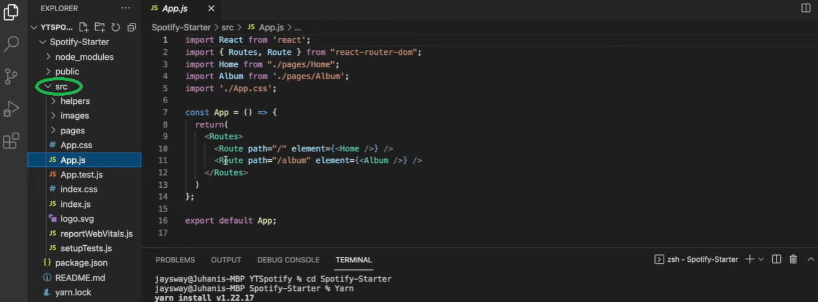This screenshot has height=302, width=818.
Task: Switch to the PROBLEMS panel tab
Action: tap(175, 260)
